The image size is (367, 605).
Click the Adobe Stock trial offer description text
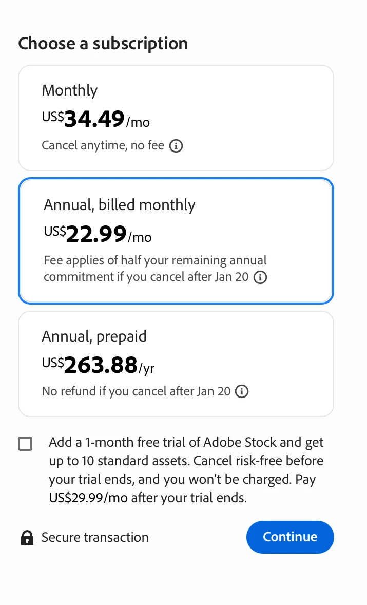(x=186, y=469)
